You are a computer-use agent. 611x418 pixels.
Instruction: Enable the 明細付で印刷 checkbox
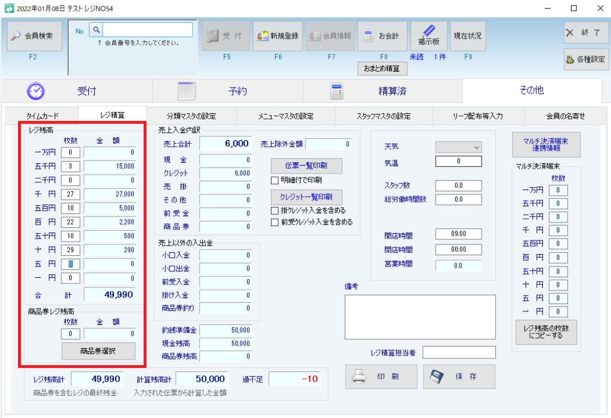[x=275, y=180]
